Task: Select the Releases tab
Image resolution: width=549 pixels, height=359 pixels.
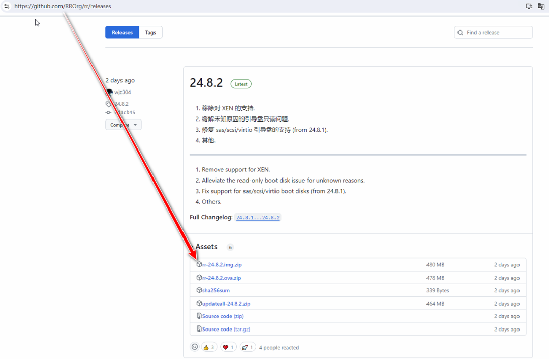Action: click(122, 33)
